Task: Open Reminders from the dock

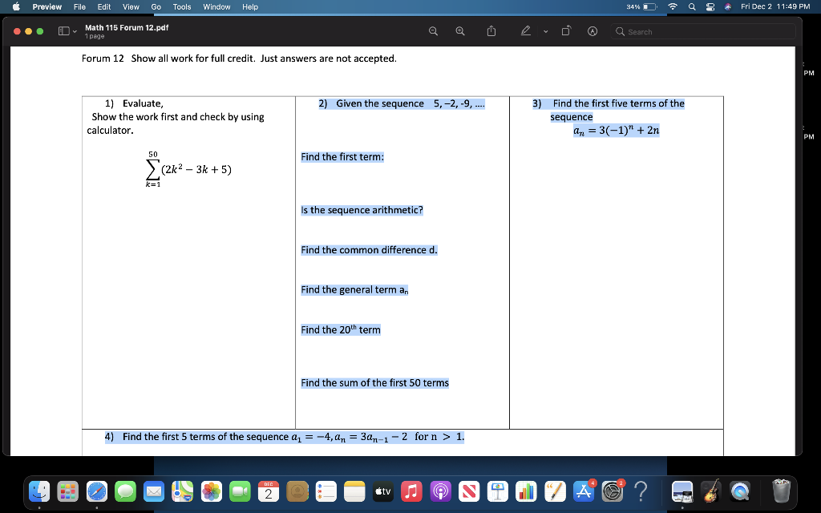Action: [x=326, y=491]
